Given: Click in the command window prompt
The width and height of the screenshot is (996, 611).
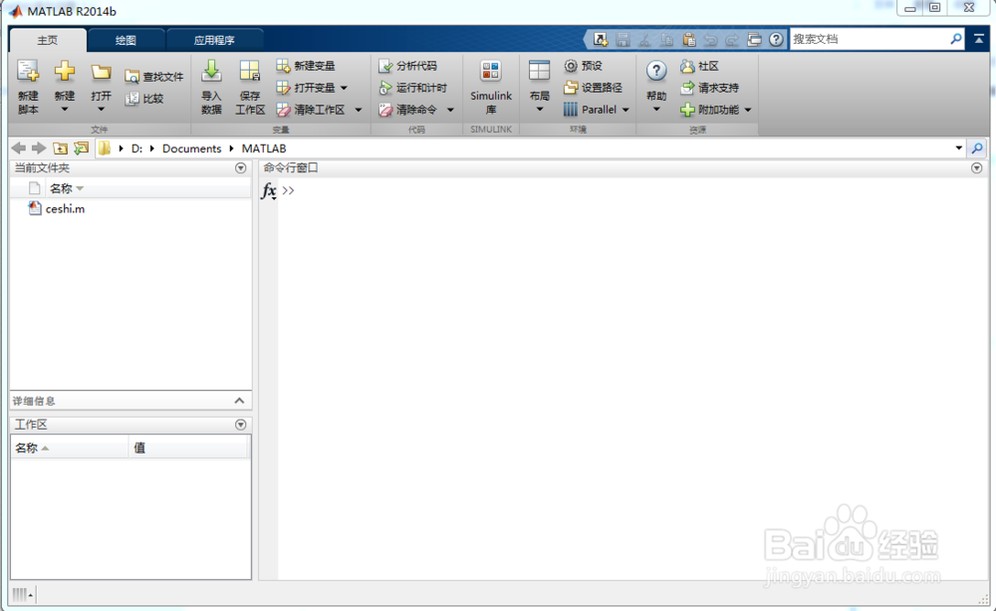Looking at the screenshot, I should pyautogui.click(x=289, y=190).
